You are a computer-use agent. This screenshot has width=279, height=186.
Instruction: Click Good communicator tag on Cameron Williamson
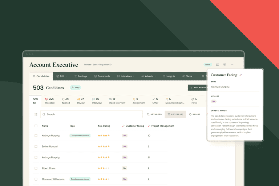(x=80, y=179)
